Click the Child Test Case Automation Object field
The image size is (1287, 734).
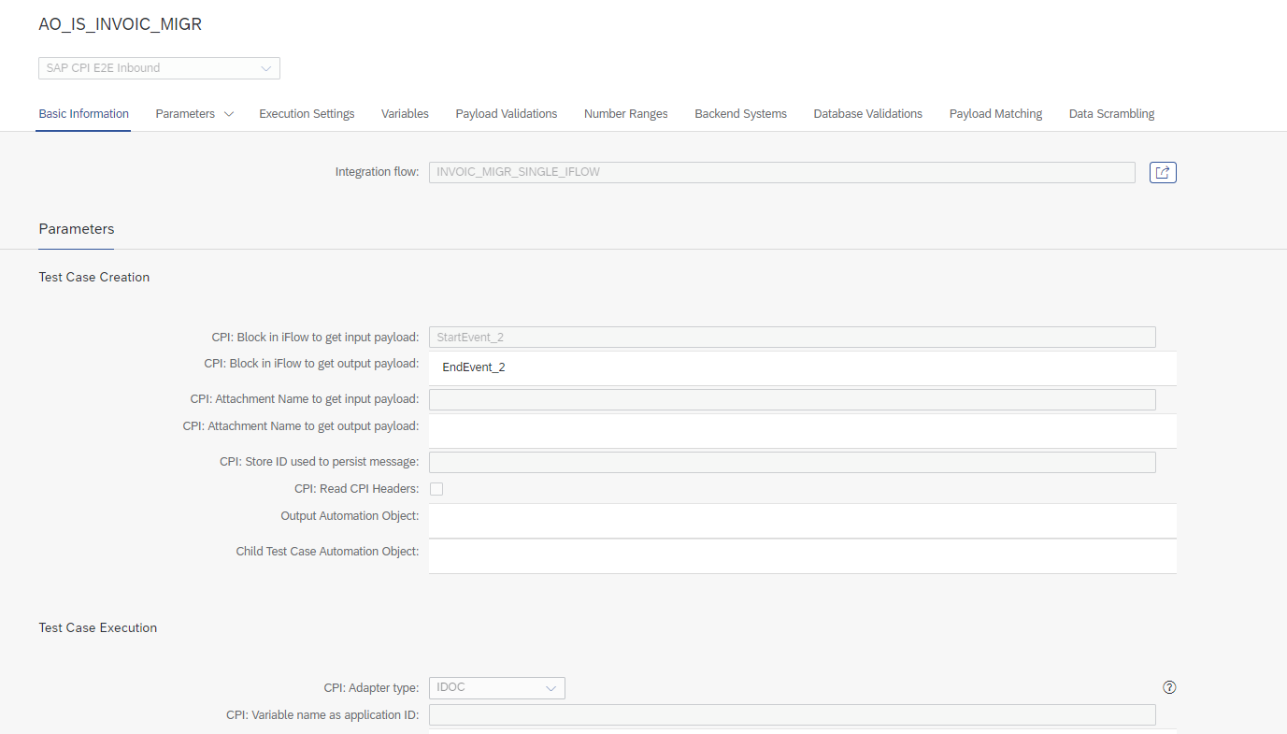(x=802, y=556)
